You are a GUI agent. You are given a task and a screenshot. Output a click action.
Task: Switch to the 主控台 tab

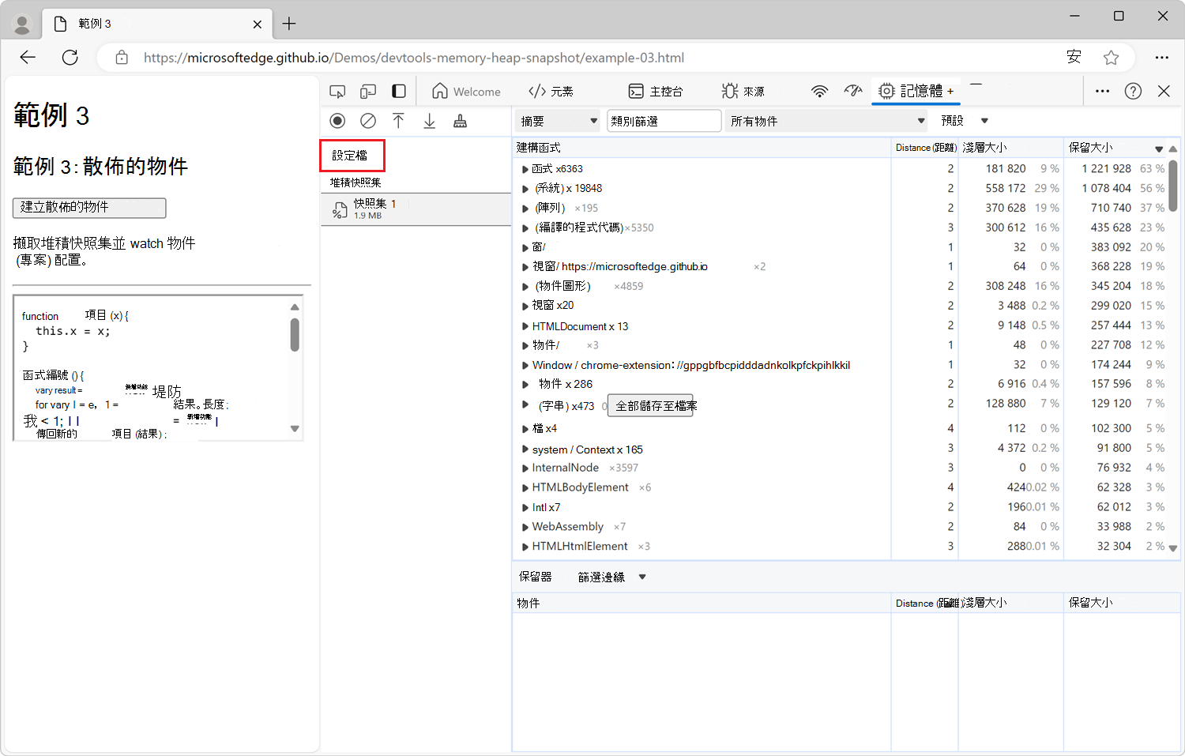pos(656,92)
